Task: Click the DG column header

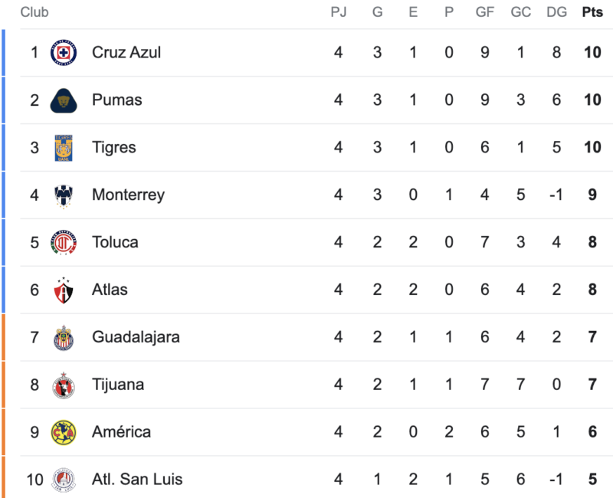Action: point(556,12)
